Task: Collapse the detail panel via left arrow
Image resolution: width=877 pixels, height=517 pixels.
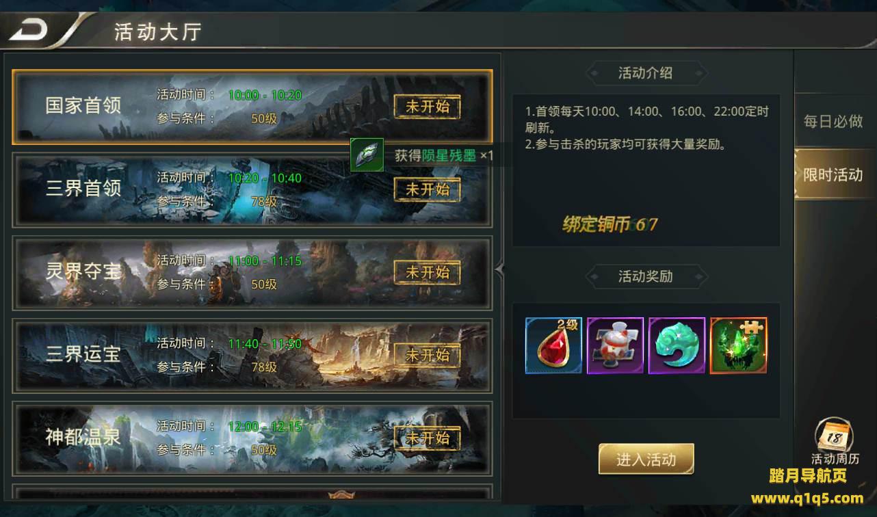Action: point(499,269)
